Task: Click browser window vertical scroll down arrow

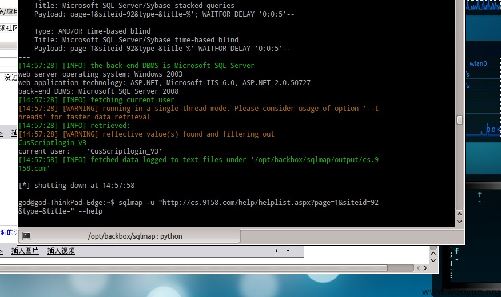Action: [434, 260]
